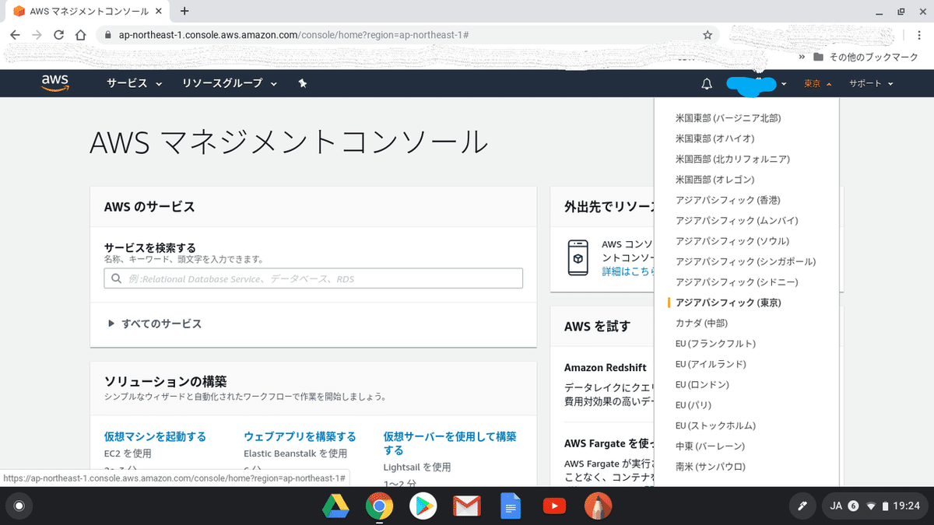Screen dimensions: 934x525
Task: Select region アジアパシフィック (シドニー)
Action: 736,282
